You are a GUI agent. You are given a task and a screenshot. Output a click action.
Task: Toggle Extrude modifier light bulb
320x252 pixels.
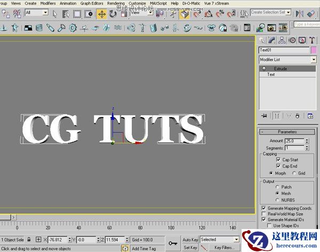click(264, 68)
